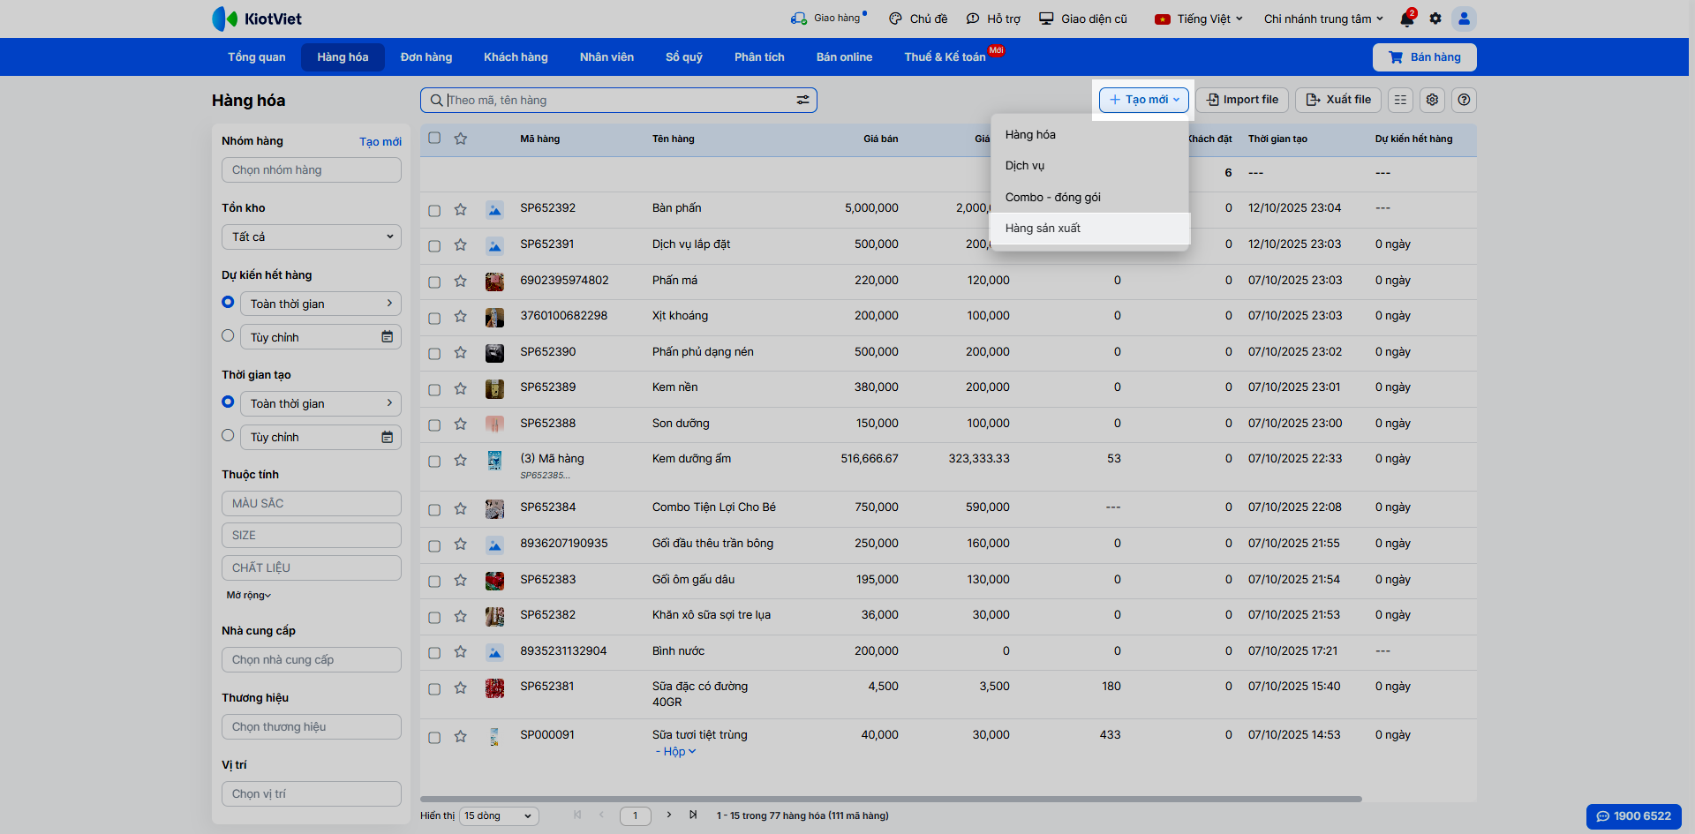Open Giao hàng delivery feature
The height and width of the screenshot is (834, 1695).
point(828,18)
